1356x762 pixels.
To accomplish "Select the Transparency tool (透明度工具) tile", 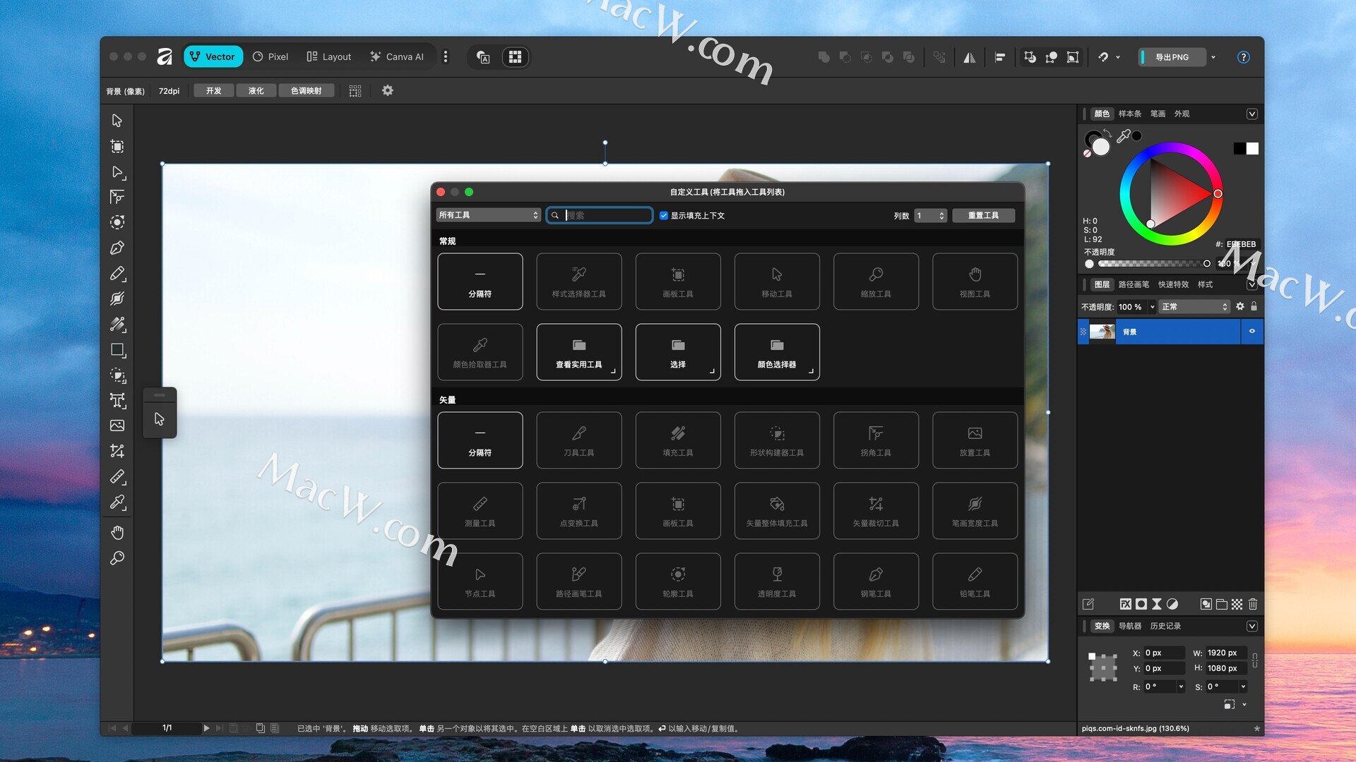I will [776, 581].
